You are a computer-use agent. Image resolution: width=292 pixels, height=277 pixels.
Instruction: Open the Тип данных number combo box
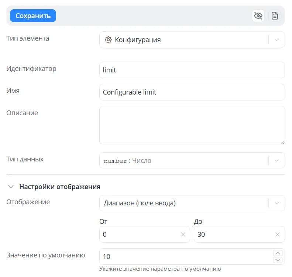pyautogui.click(x=192, y=160)
